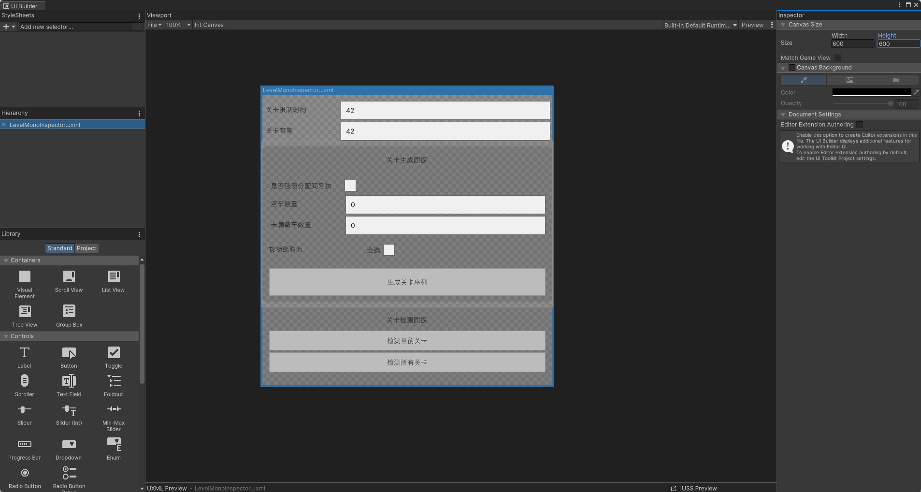Open the Built-in Default Runtime theme dropdown

point(700,25)
